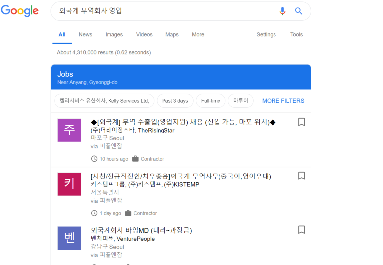Viewport: 383px width, 265px height.
Task: Click the Google logo
Action: 19,11
